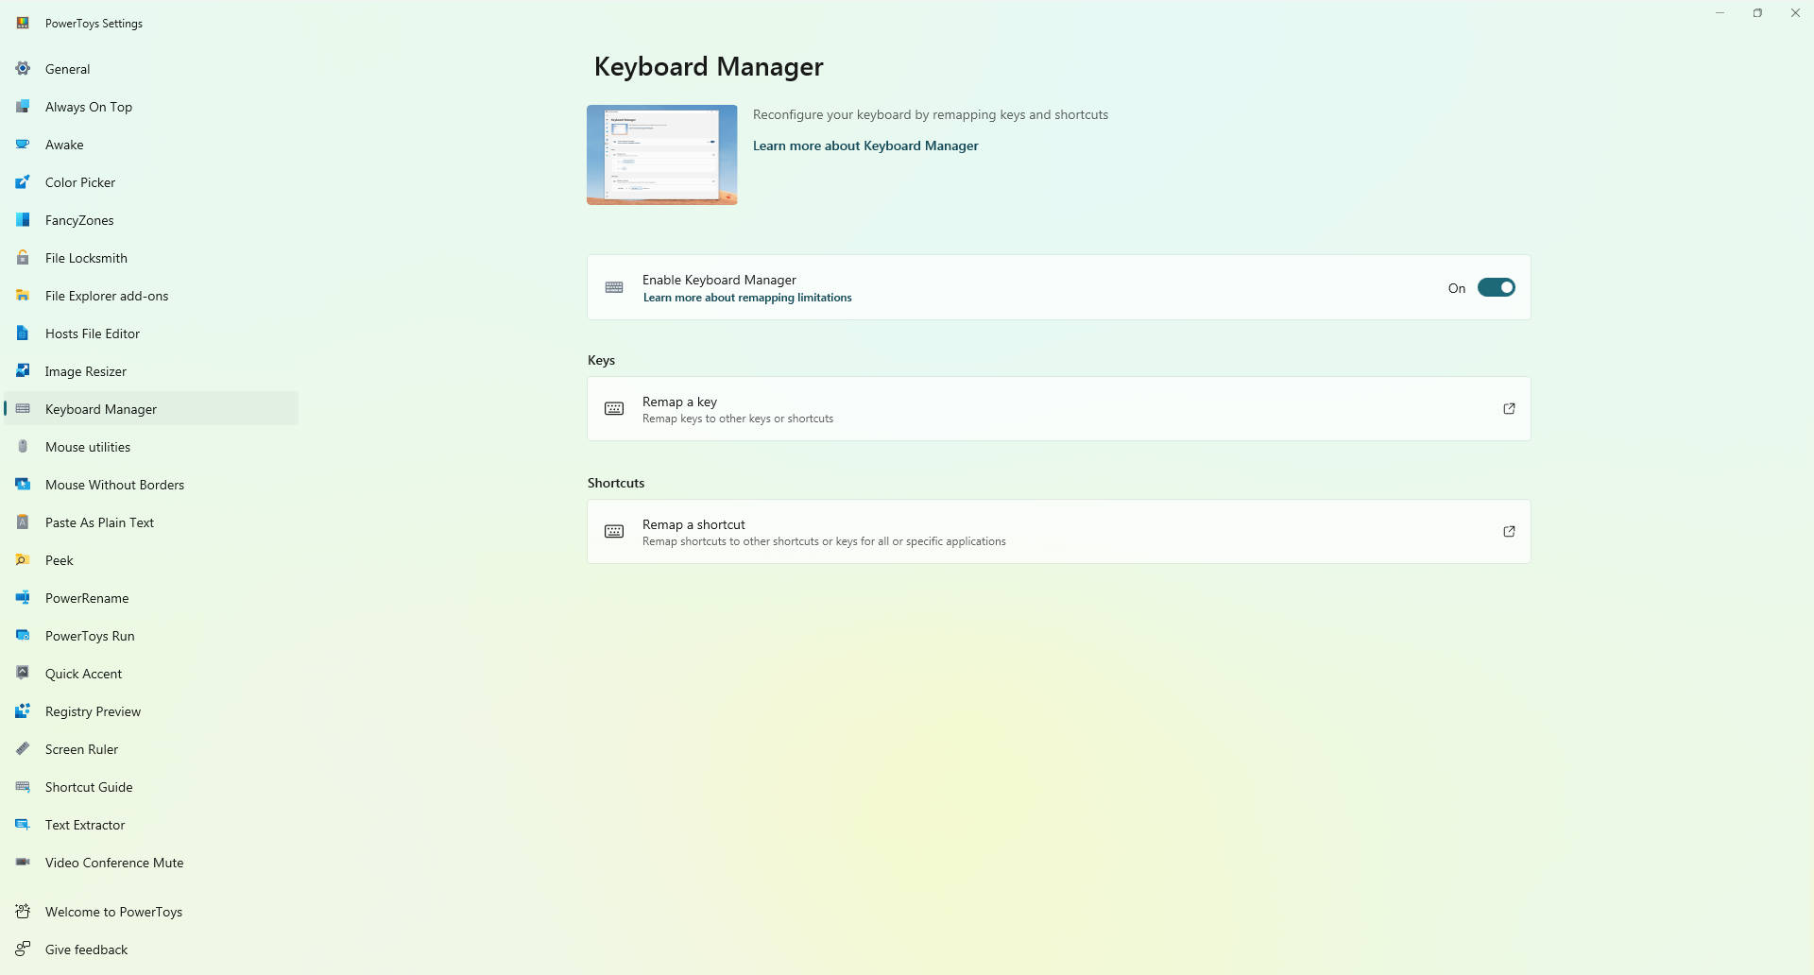
Task: Click the FancyZones icon in the sidebar
Action: 23,220
